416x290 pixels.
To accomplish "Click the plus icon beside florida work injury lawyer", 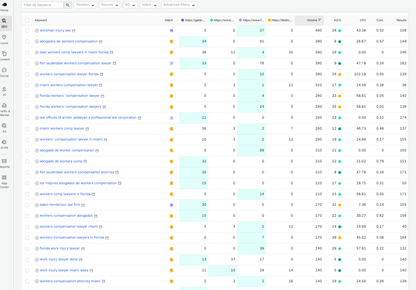I will click(37, 249).
